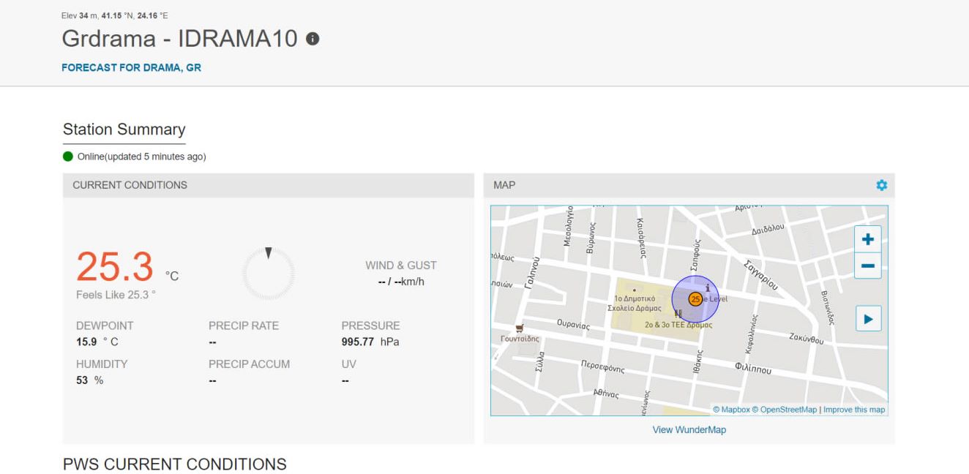Click the 25.3 temperature reading

115,266
